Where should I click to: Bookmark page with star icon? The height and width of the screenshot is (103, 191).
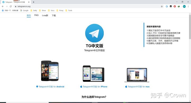pos(162,6)
